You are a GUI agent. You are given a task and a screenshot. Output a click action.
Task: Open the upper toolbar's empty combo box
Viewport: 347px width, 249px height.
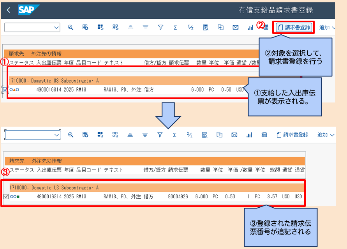pyautogui.click(x=32, y=27)
